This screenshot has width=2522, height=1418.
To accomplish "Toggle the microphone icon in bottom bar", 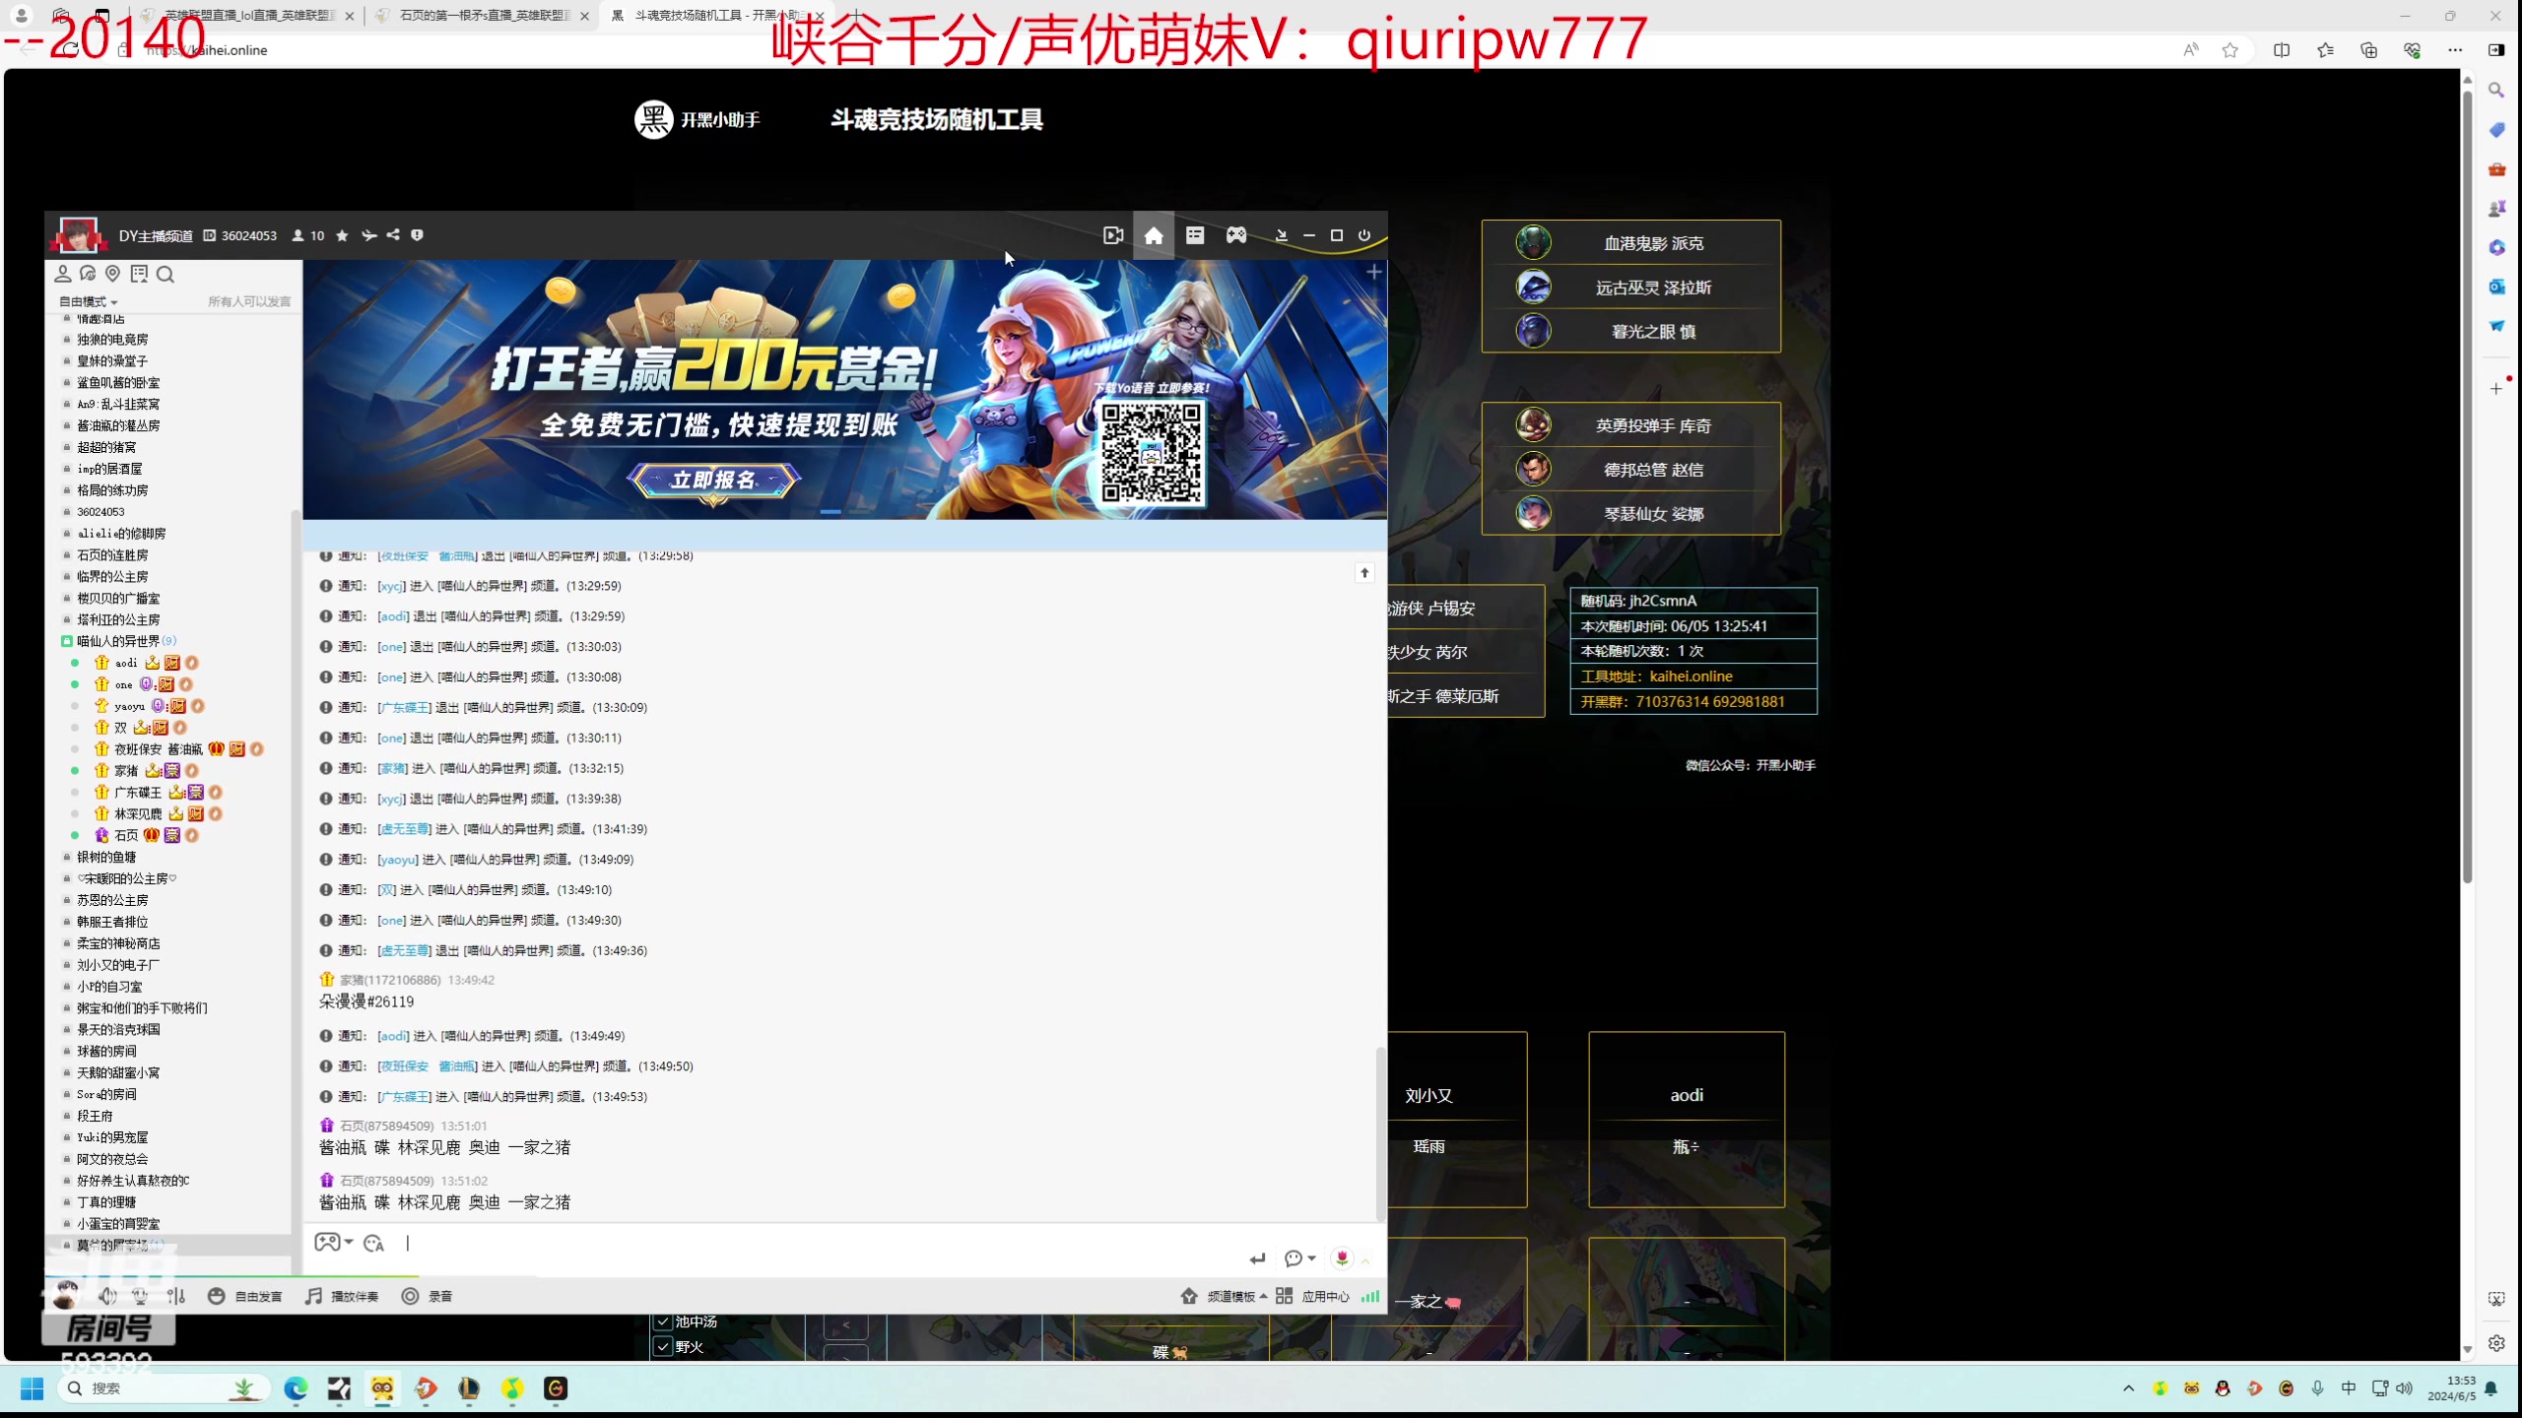I will click(x=141, y=1296).
